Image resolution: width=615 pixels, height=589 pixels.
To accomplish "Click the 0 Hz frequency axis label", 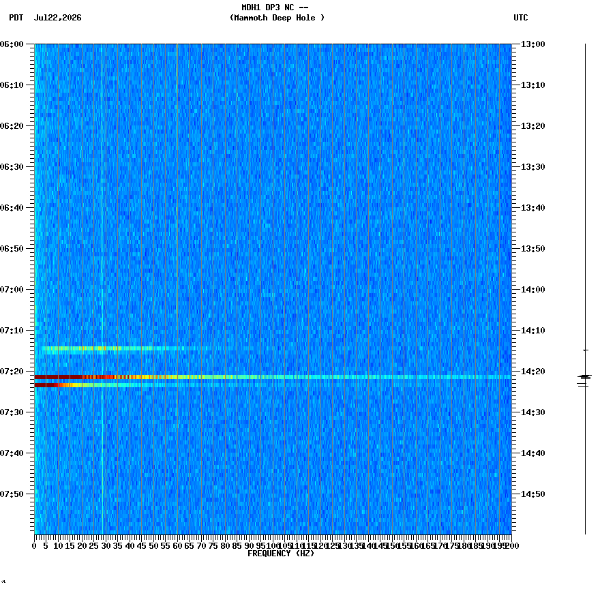I will coord(35,546).
